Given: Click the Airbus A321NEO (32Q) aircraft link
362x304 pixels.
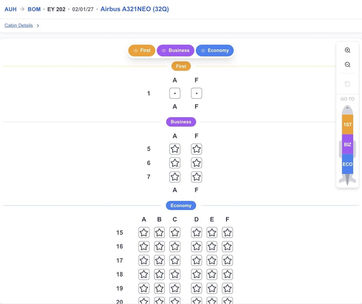Looking at the screenshot, I should [x=135, y=9].
